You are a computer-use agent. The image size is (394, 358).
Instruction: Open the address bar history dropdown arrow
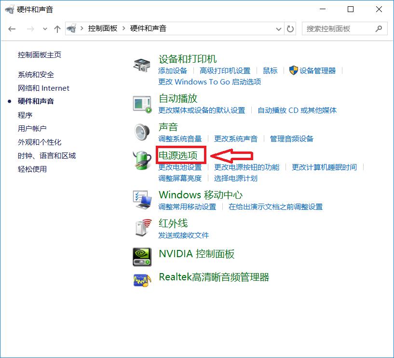click(x=278, y=28)
